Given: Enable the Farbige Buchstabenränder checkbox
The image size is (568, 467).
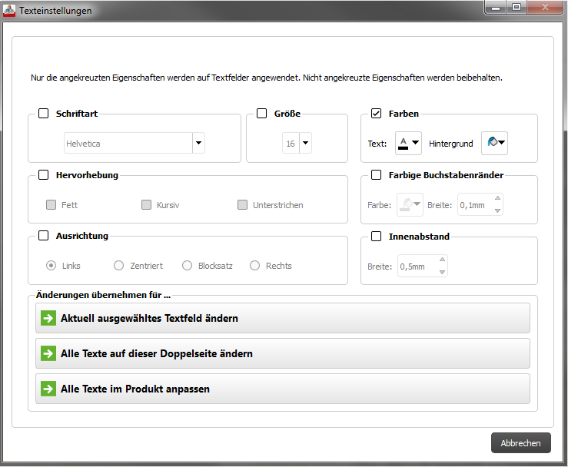Looking at the screenshot, I should (376, 175).
